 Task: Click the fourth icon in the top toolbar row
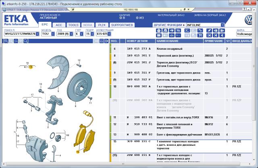tap(178, 31)
